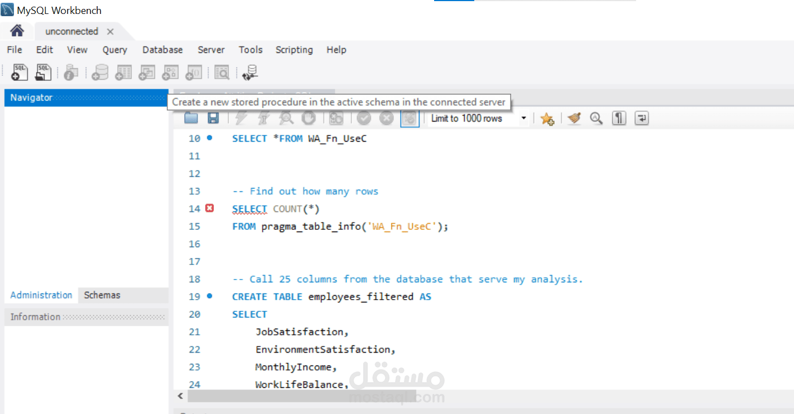The width and height of the screenshot is (794, 414).
Task: Rollback the current transaction
Action: (386, 118)
